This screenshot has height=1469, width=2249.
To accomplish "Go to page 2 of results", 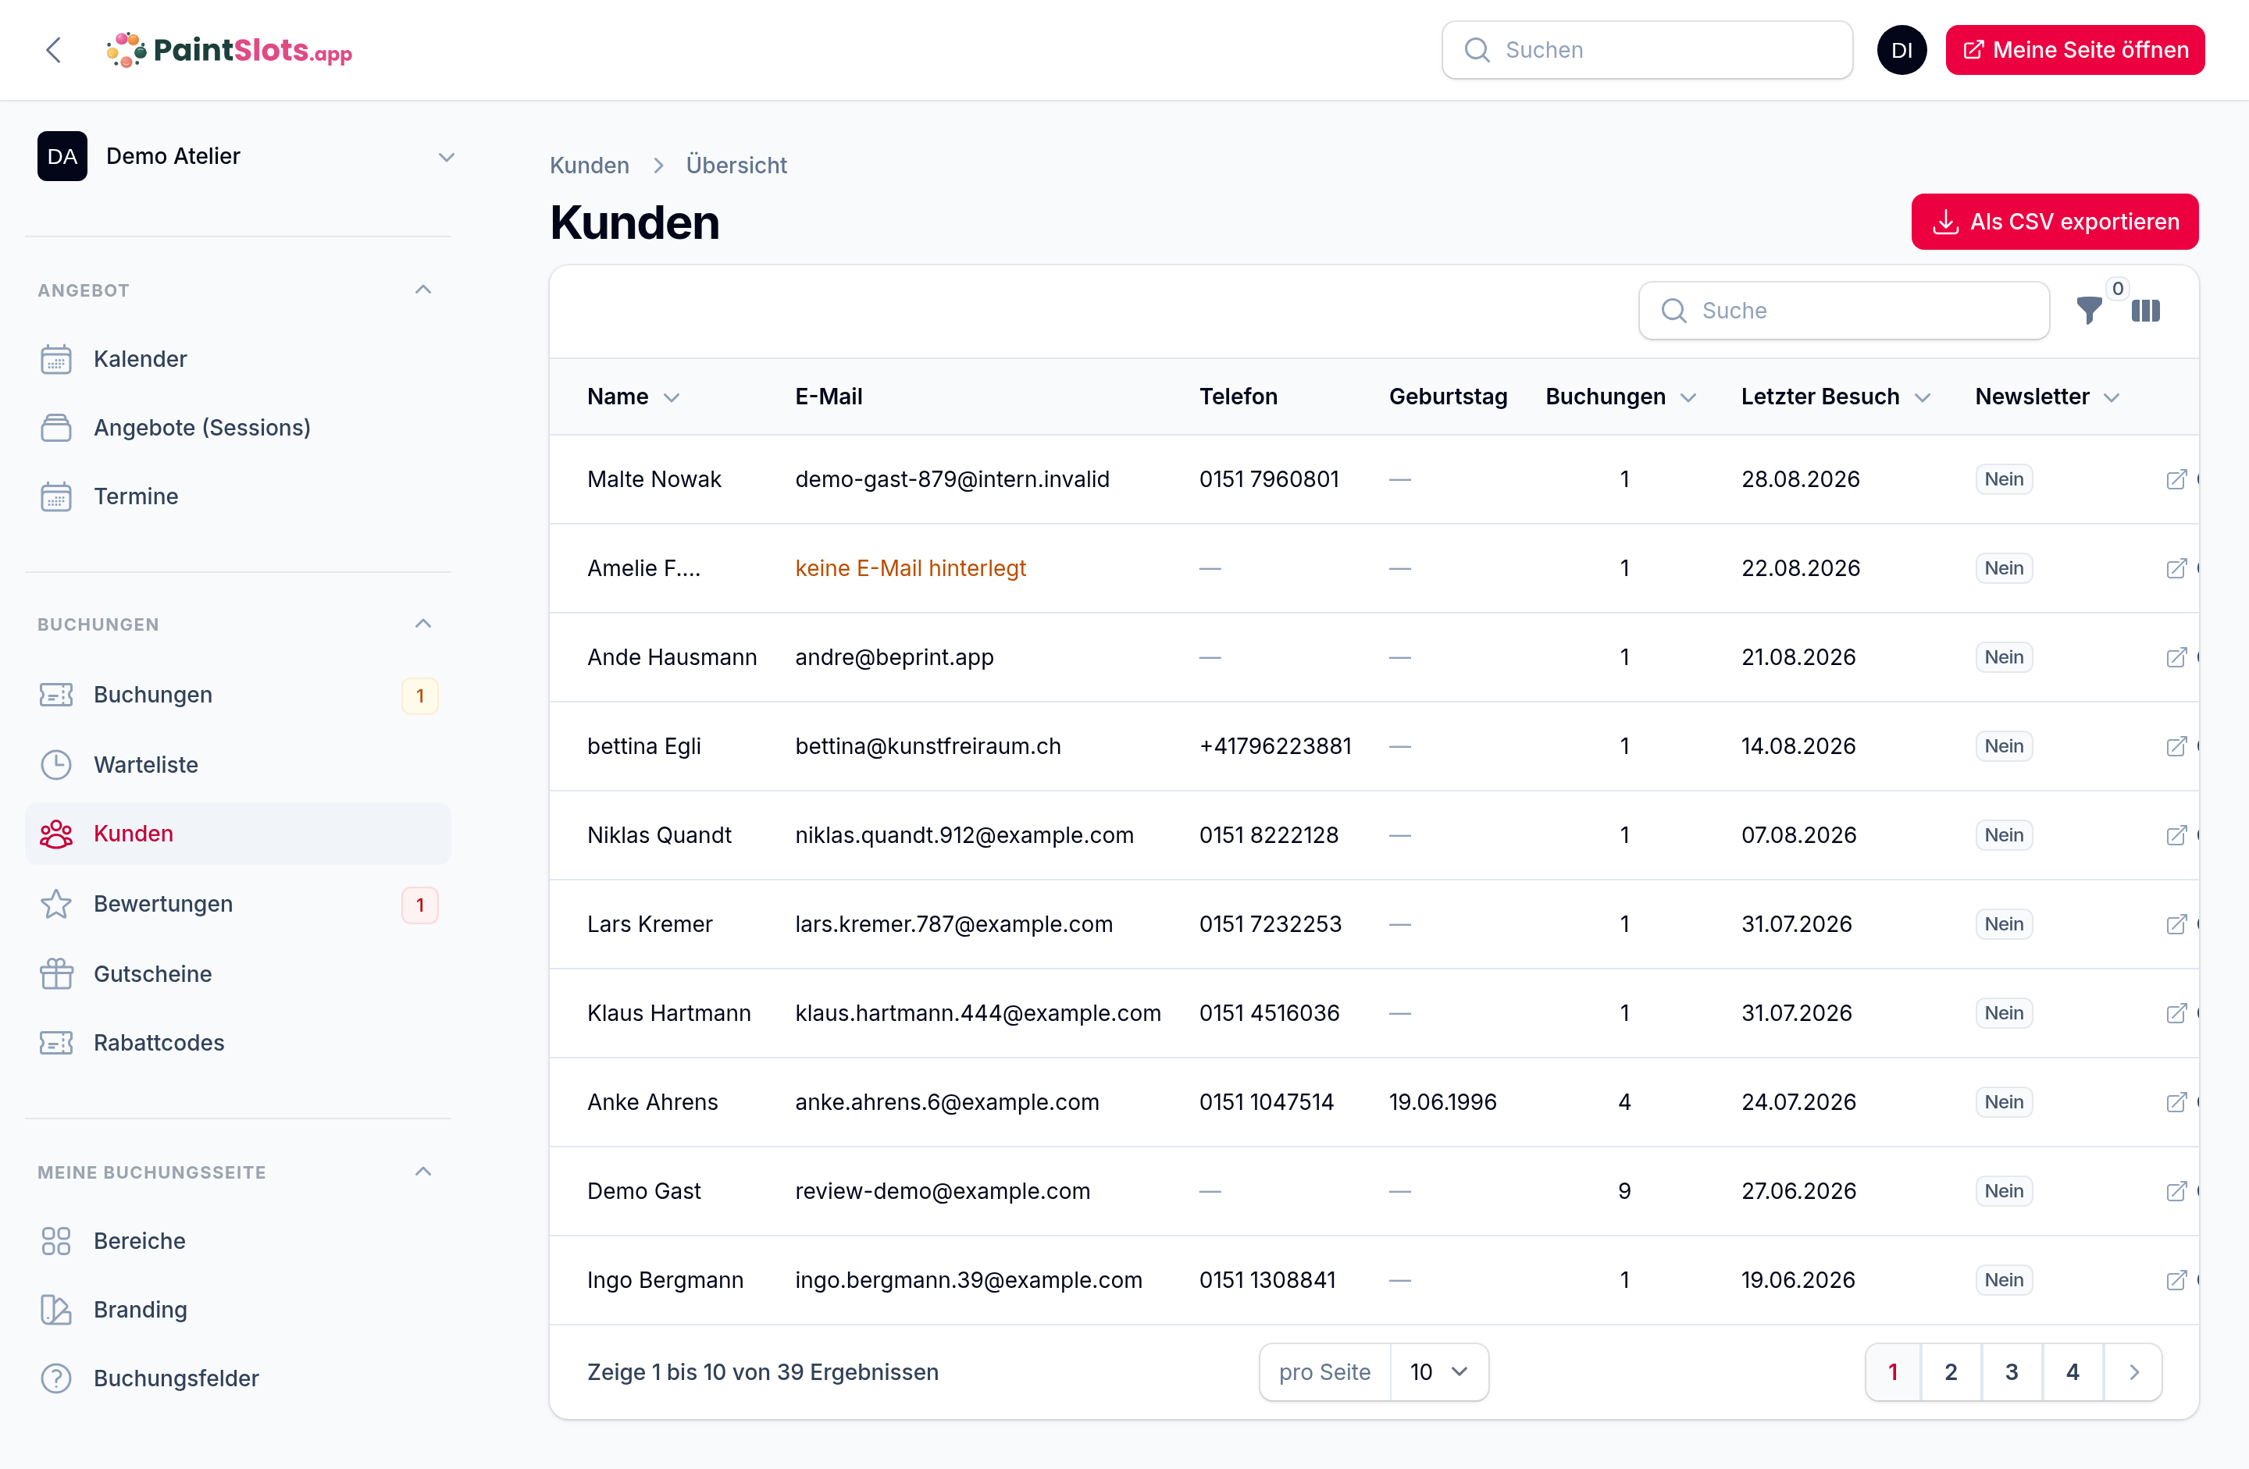I will pyautogui.click(x=1951, y=1371).
